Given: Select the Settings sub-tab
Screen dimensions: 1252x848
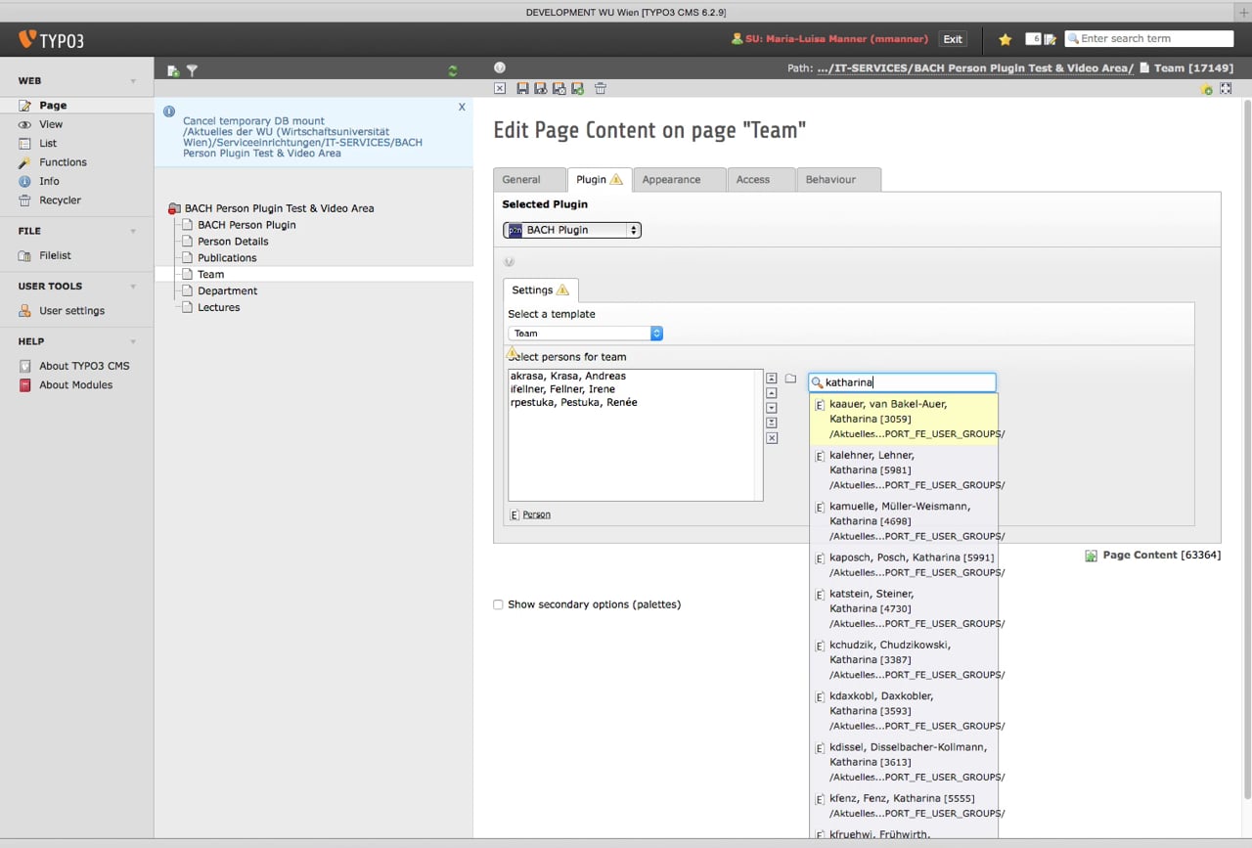Looking at the screenshot, I should point(541,290).
